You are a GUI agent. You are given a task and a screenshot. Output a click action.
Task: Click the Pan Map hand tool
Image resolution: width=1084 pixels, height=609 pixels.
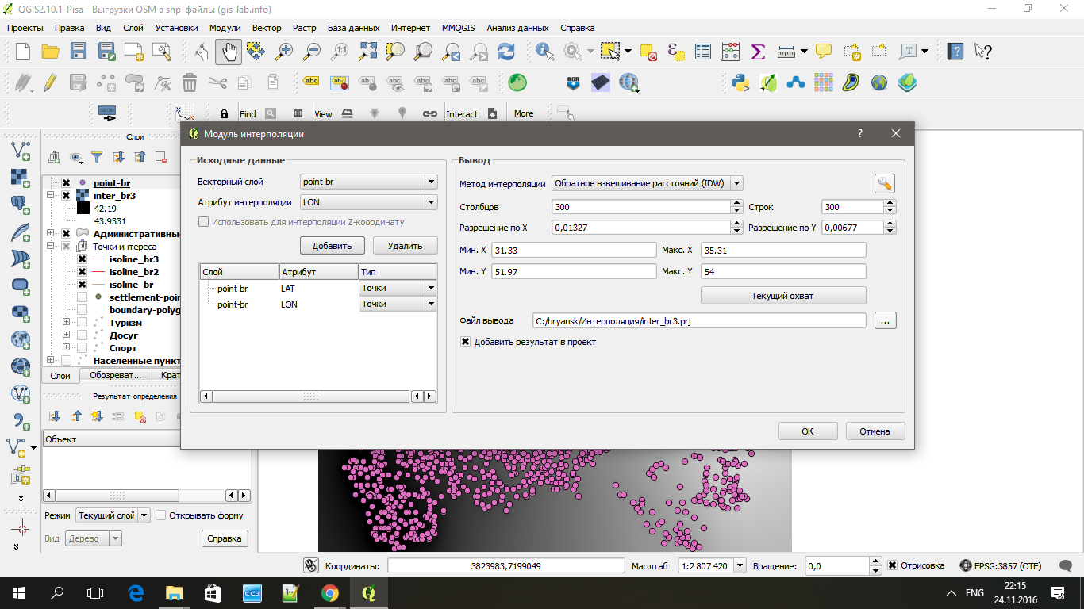229,52
